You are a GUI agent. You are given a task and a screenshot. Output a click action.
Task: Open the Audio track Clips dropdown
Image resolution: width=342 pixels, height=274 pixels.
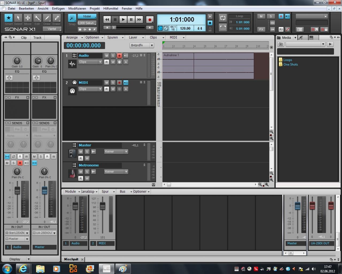point(90,62)
